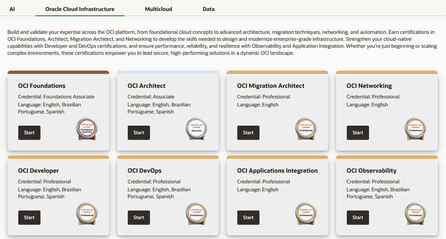Open the Multicloud tab
This screenshot has height=239, width=446.
pyautogui.click(x=159, y=9)
